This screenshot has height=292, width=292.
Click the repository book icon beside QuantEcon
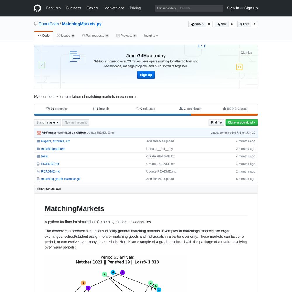(36, 24)
